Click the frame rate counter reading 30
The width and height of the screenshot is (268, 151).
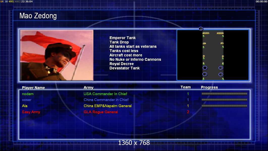tap(6, 1)
